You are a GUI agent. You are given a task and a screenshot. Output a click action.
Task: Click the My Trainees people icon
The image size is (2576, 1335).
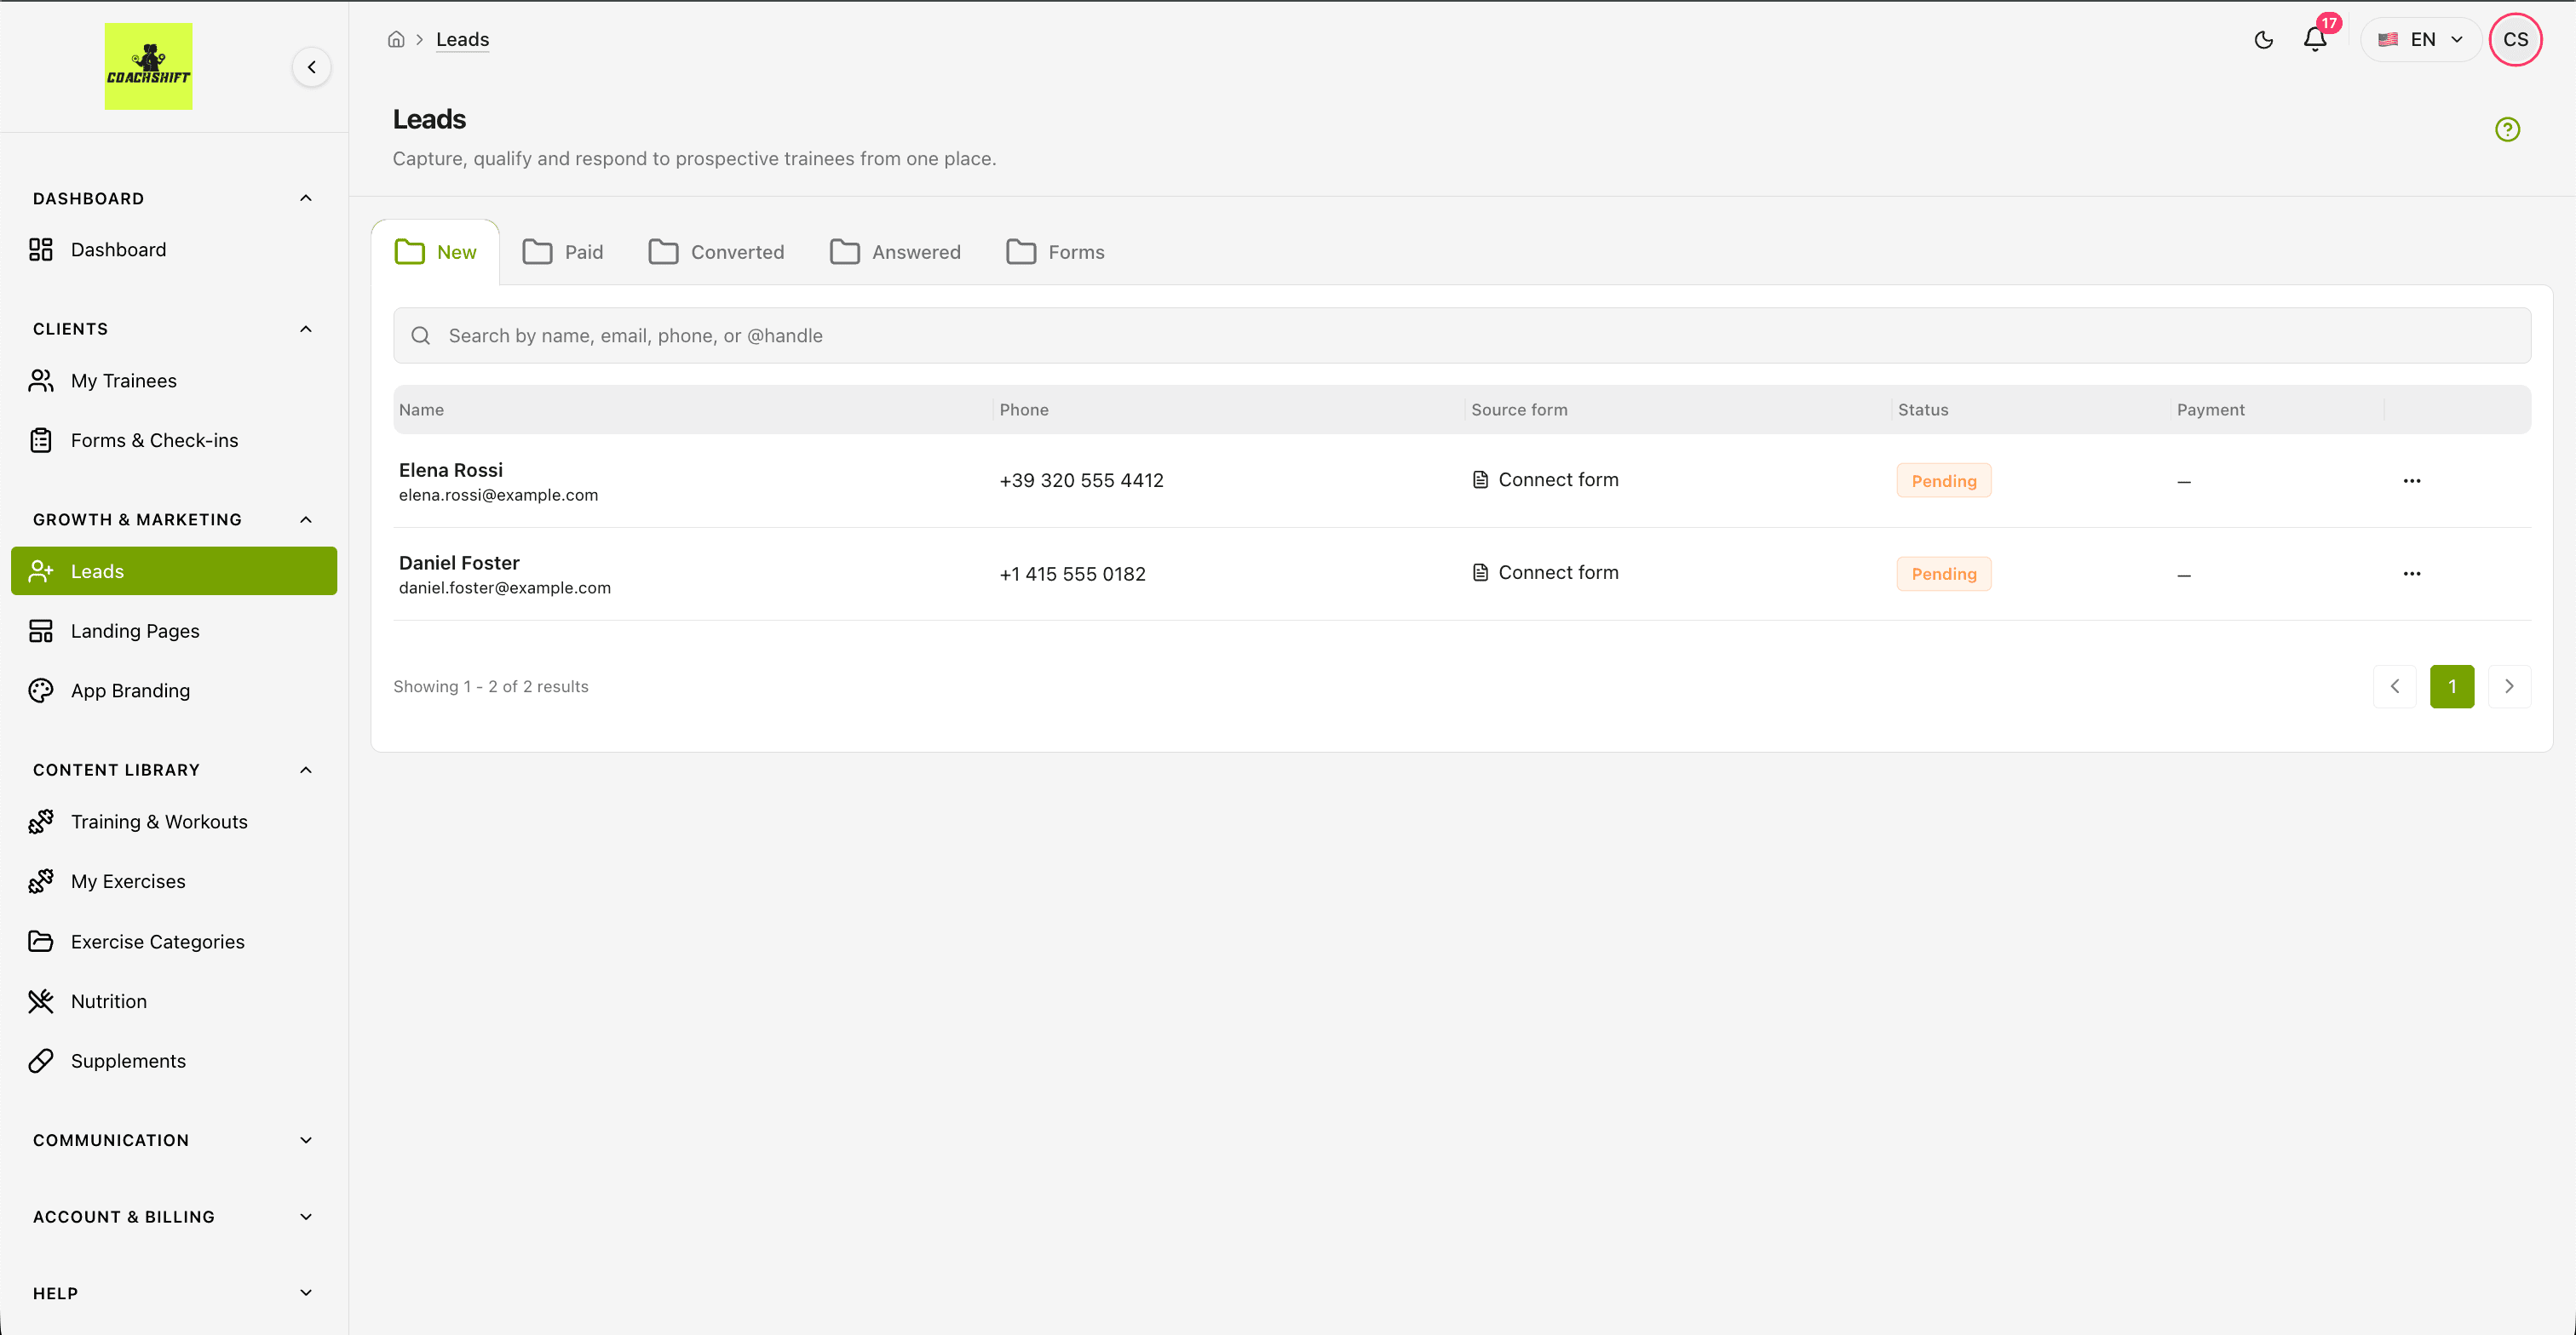click(x=41, y=381)
